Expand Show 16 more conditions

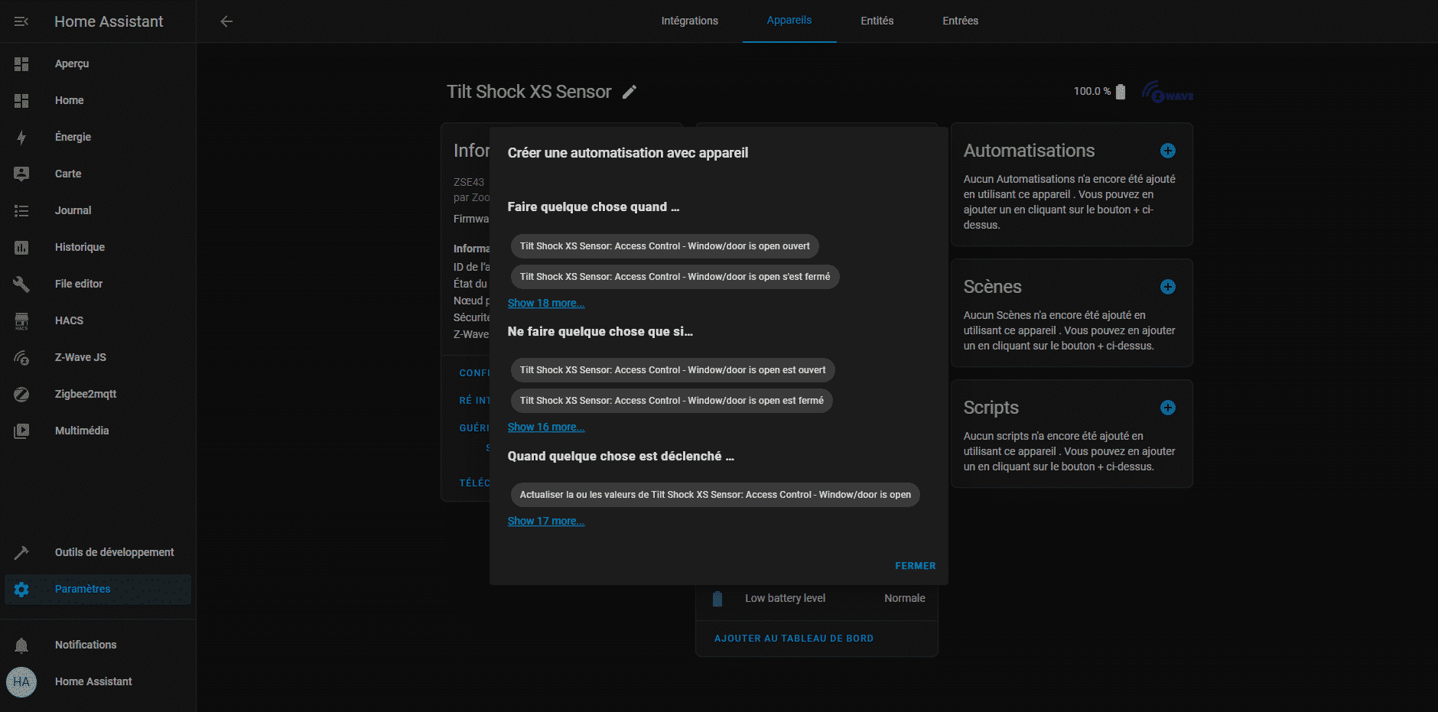tap(546, 427)
